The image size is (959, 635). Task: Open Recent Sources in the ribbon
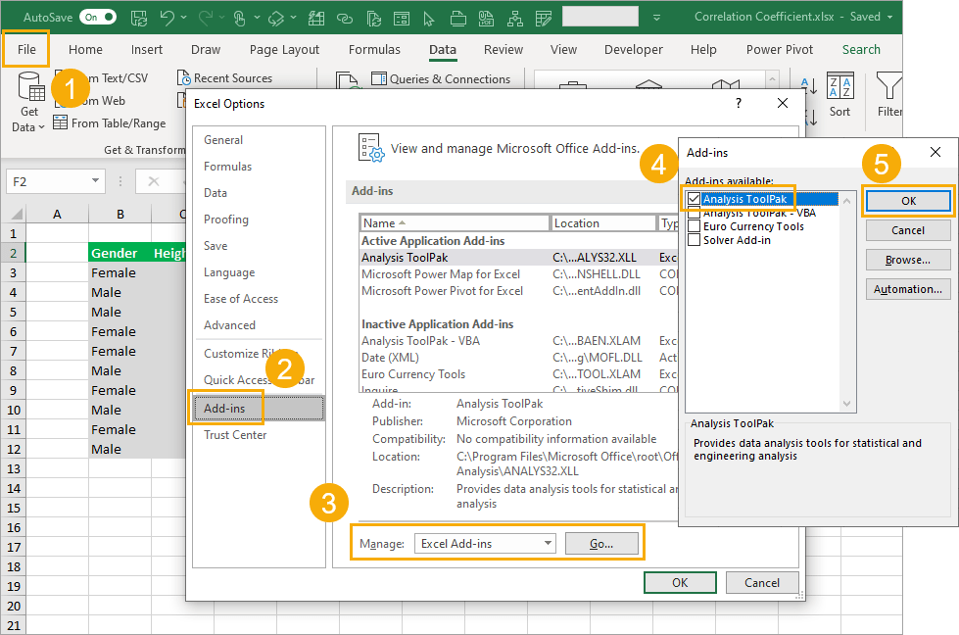(224, 78)
